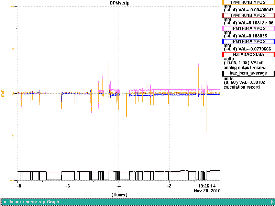Click the VAL=-0.00405043 readout text
The height and width of the screenshot is (206, 275).
pyautogui.click(x=256, y=10)
